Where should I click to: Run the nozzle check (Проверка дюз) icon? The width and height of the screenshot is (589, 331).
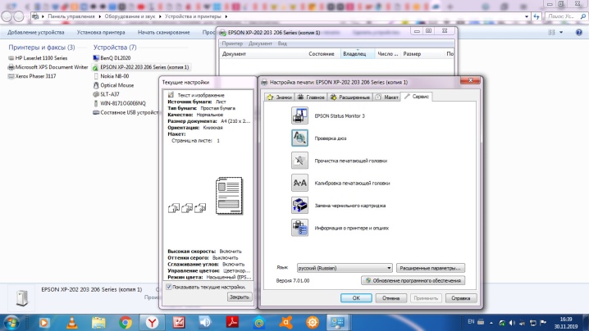click(x=299, y=138)
